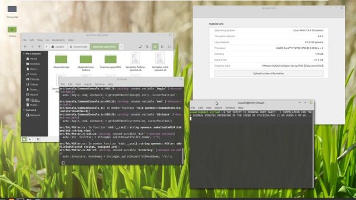Screen dimensions: 356x200
Task: Open Help menu in usuario@mint-virtual terminal
Action: tap(241, 108)
